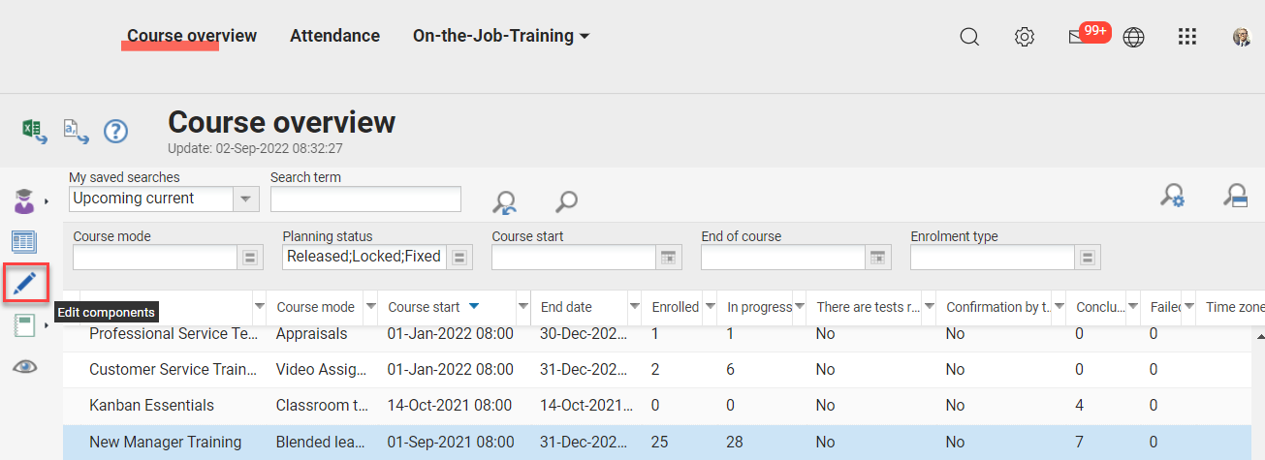
Task: Open Planning status selection list button
Action: point(459,257)
